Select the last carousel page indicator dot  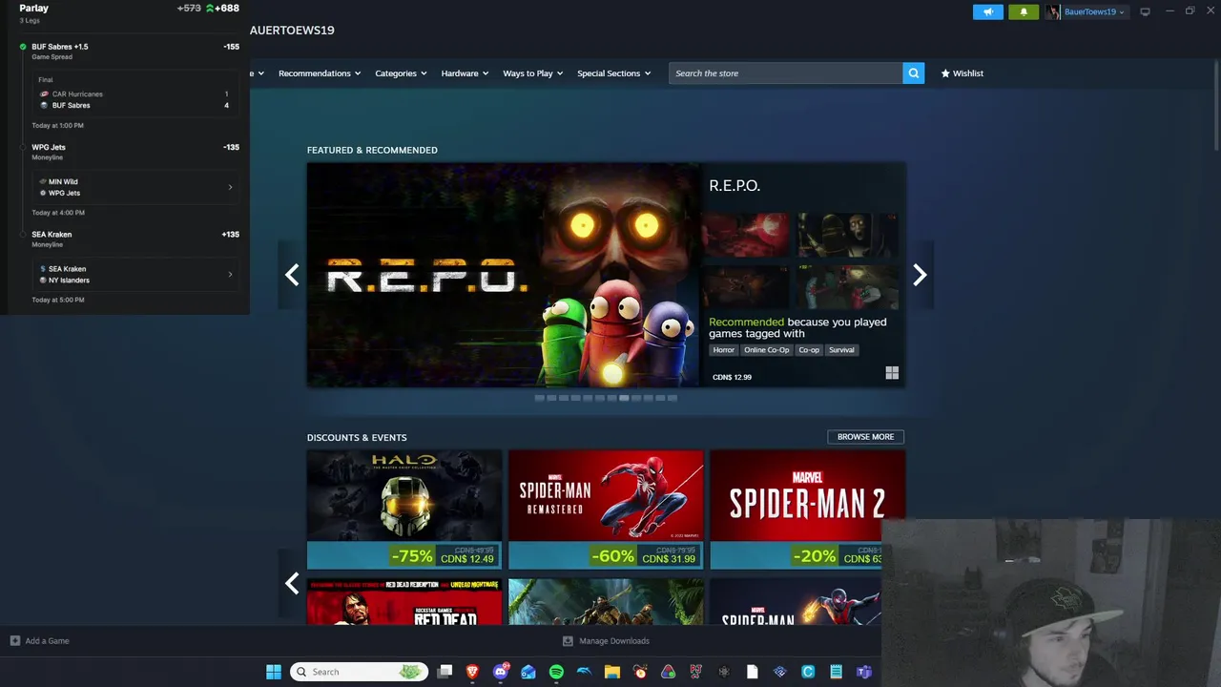tap(673, 398)
